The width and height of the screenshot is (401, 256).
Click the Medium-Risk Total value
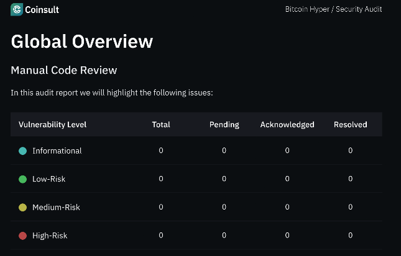click(x=161, y=207)
